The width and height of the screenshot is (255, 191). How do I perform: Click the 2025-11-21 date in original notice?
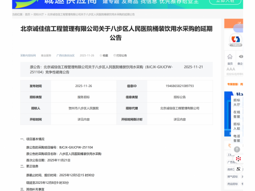pyautogui.click(x=193, y=67)
